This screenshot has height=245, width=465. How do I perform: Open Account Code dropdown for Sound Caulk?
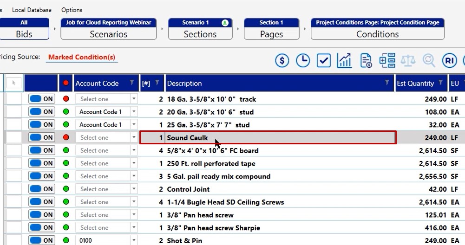tap(134, 138)
